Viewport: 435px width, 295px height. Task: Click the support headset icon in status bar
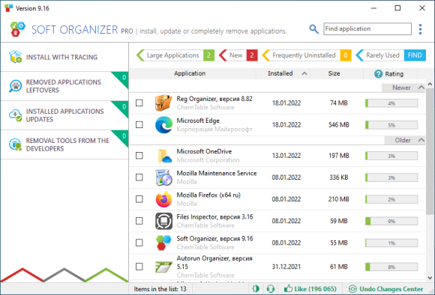(x=271, y=289)
